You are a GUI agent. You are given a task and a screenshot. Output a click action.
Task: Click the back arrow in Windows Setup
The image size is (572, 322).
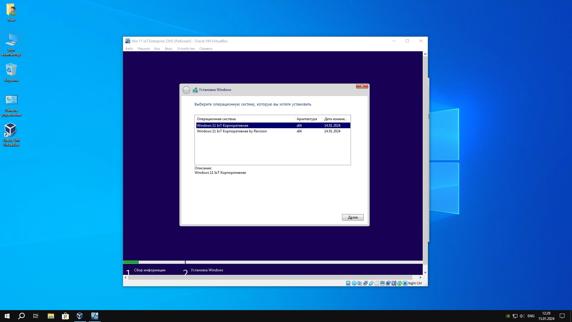click(186, 90)
